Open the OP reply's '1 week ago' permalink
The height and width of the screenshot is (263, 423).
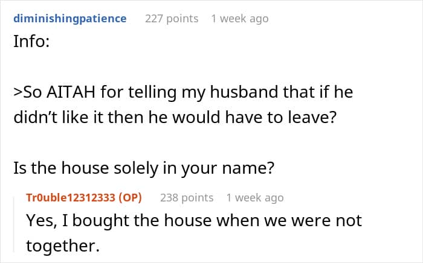(255, 198)
